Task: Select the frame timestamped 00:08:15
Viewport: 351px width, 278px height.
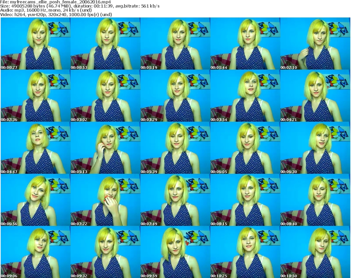Action: (245, 200)
